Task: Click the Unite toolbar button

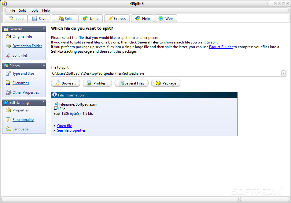Action: tap(90, 18)
